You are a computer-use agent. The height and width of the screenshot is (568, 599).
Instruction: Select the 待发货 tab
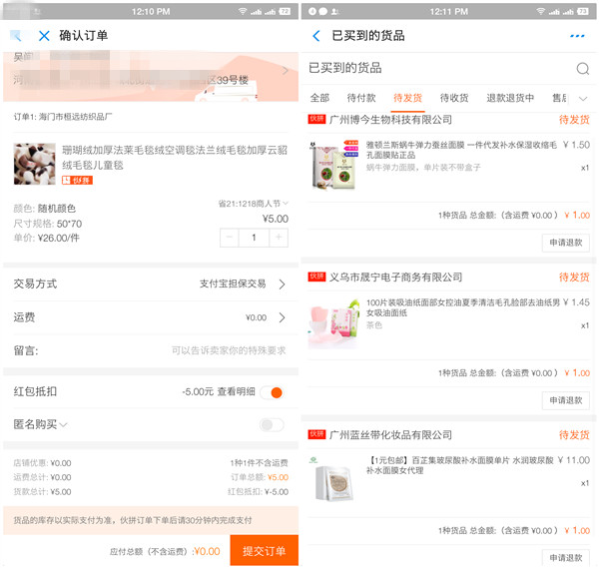[407, 98]
